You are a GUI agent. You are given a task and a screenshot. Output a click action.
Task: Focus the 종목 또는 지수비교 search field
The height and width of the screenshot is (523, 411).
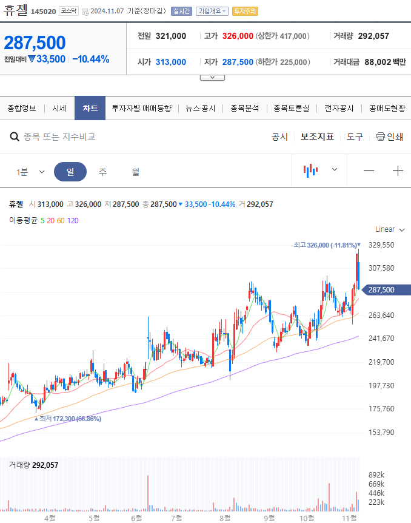pos(59,137)
